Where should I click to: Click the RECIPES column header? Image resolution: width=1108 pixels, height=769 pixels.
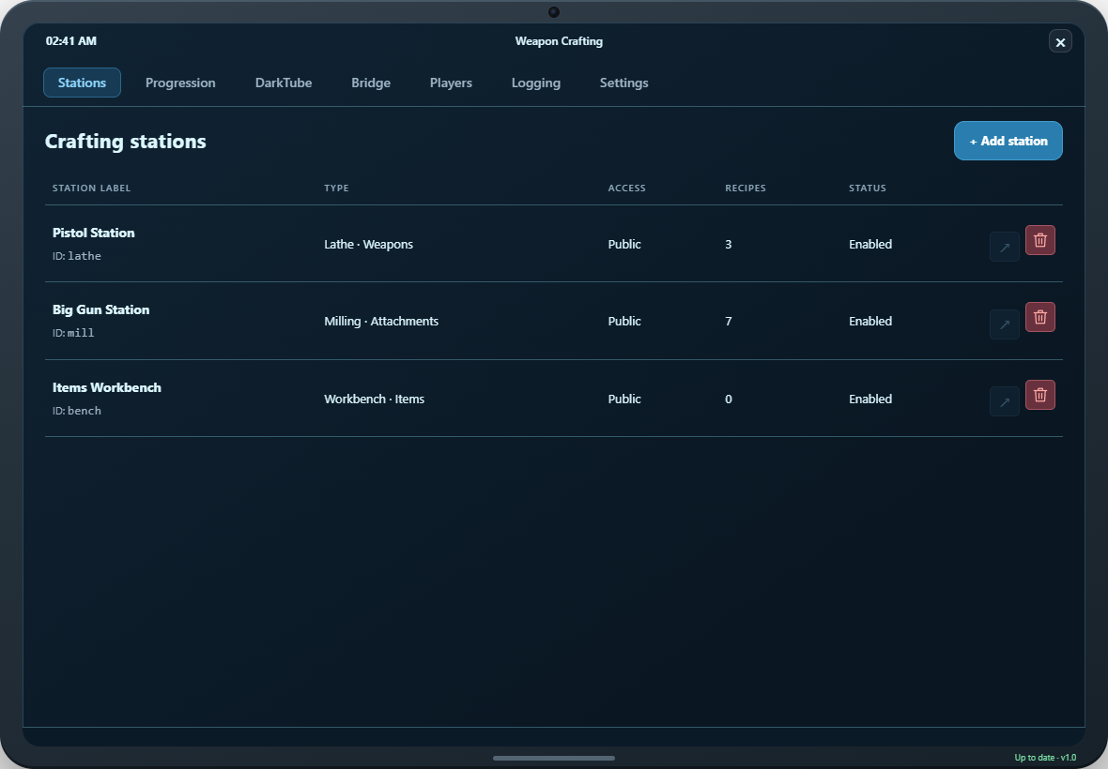[746, 188]
